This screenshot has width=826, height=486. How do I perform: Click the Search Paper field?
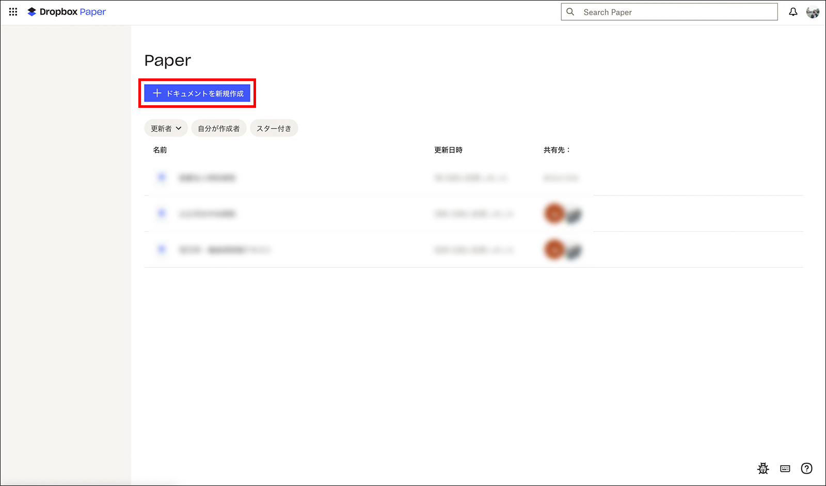(669, 12)
